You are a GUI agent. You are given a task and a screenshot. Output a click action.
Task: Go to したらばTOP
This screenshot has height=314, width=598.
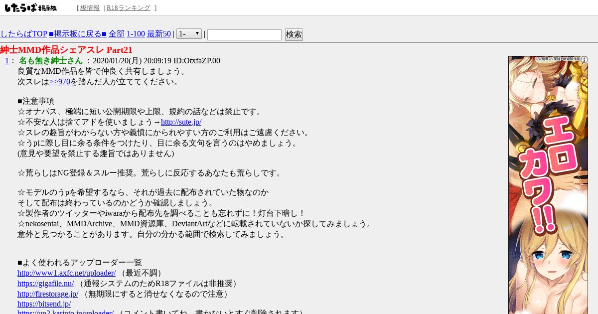[x=23, y=34]
